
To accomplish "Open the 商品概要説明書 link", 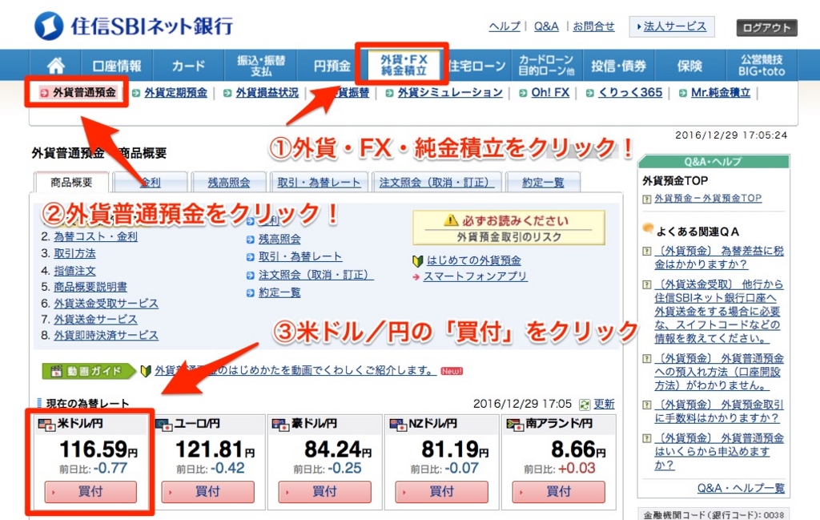I will (x=90, y=287).
